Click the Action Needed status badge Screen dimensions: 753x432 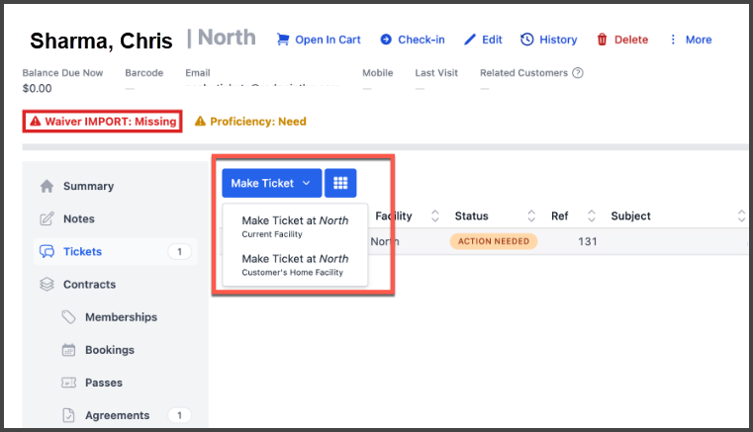pos(493,241)
